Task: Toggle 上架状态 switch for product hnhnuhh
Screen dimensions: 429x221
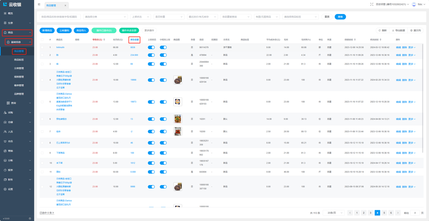Action: point(151,47)
